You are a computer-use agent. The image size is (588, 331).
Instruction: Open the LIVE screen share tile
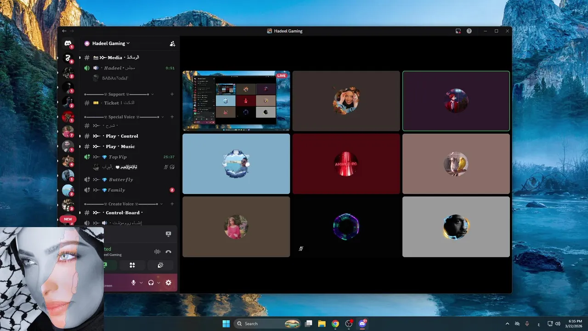[x=236, y=101]
